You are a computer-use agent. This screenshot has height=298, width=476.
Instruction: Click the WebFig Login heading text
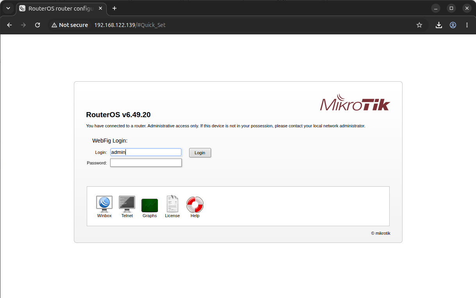pyautogui.click(x=110, y=141)
